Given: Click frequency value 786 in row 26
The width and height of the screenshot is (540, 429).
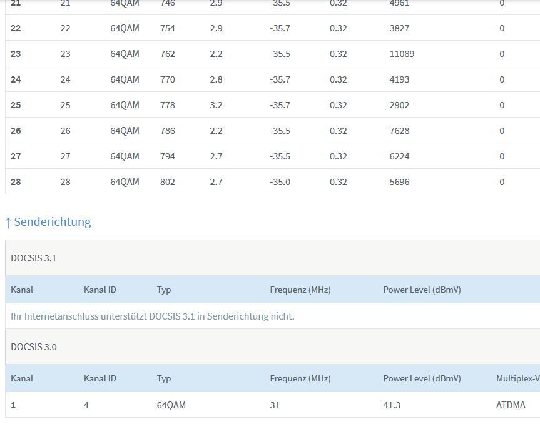Looking at the screenshot, I should (167, 131).
